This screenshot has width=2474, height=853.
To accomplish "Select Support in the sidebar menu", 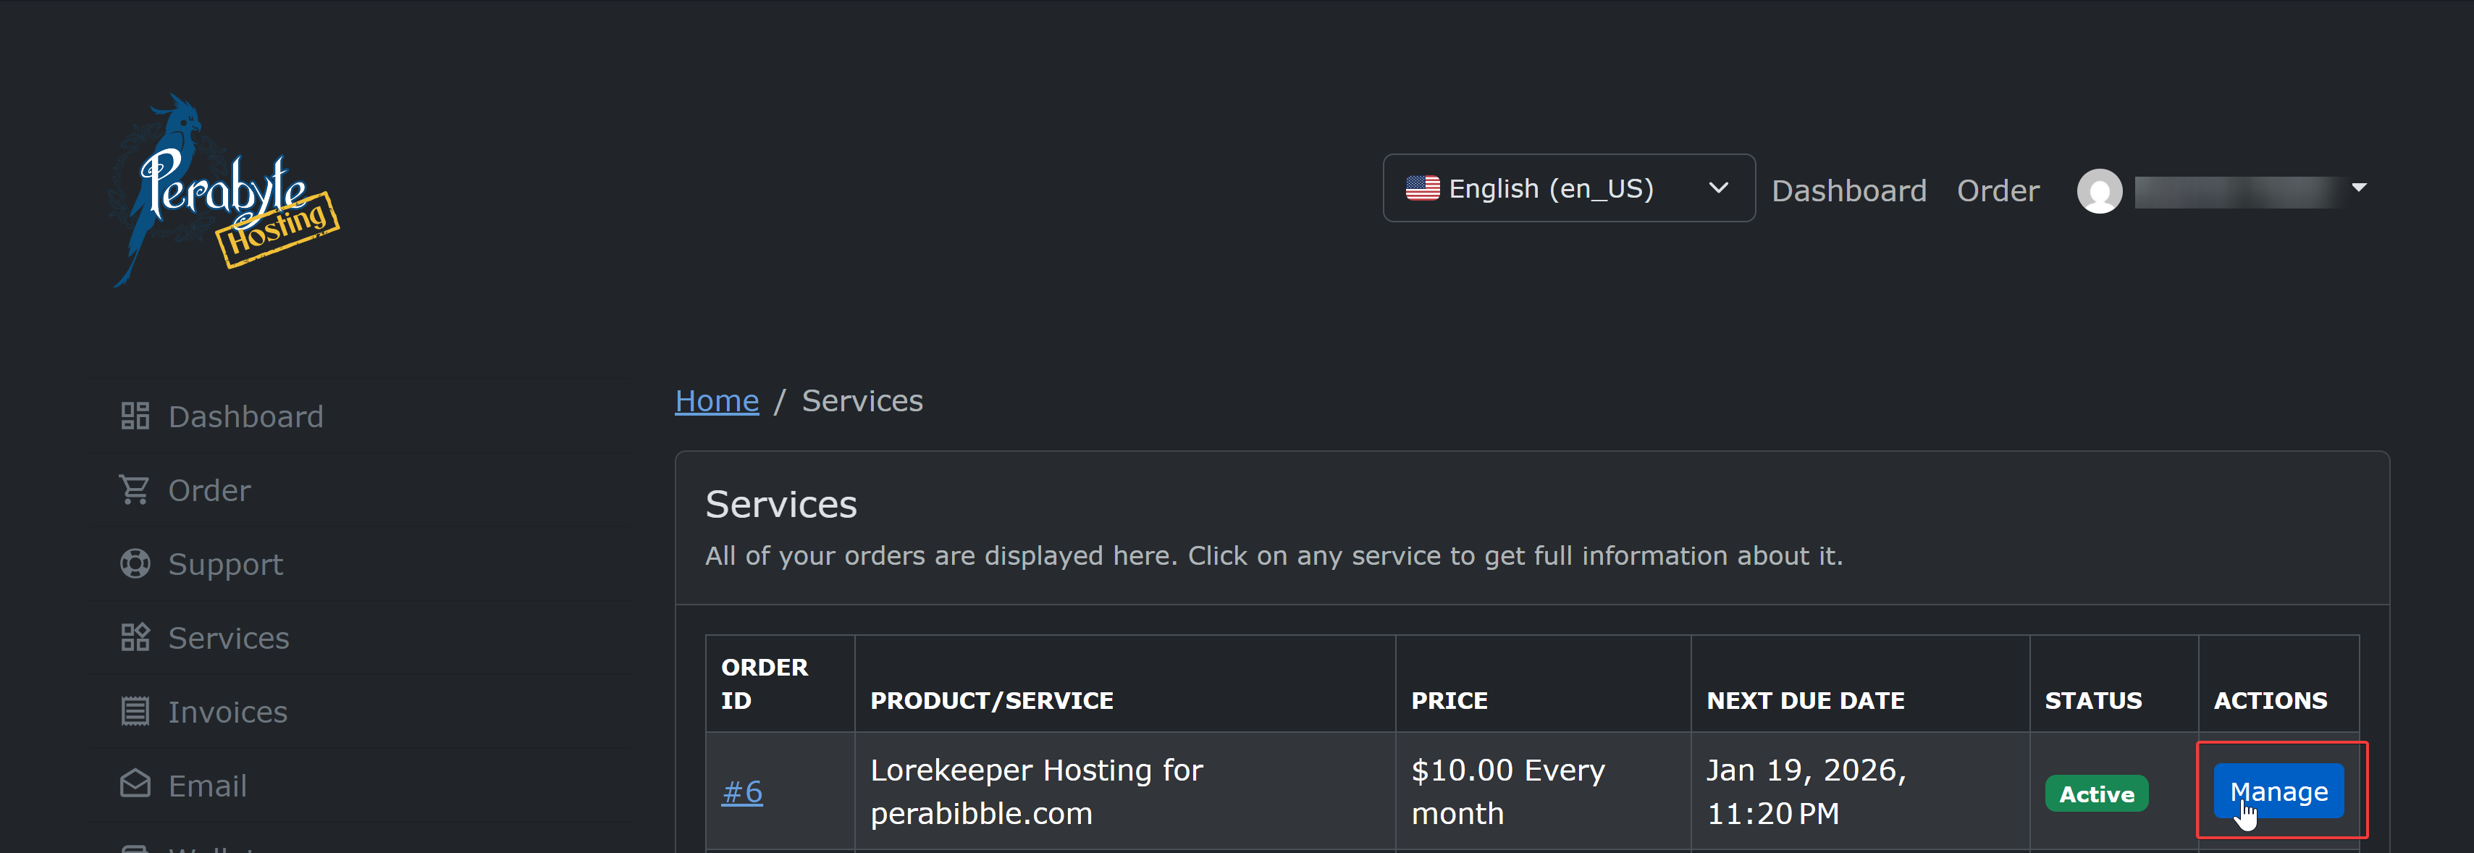I will tap(226, 564).
